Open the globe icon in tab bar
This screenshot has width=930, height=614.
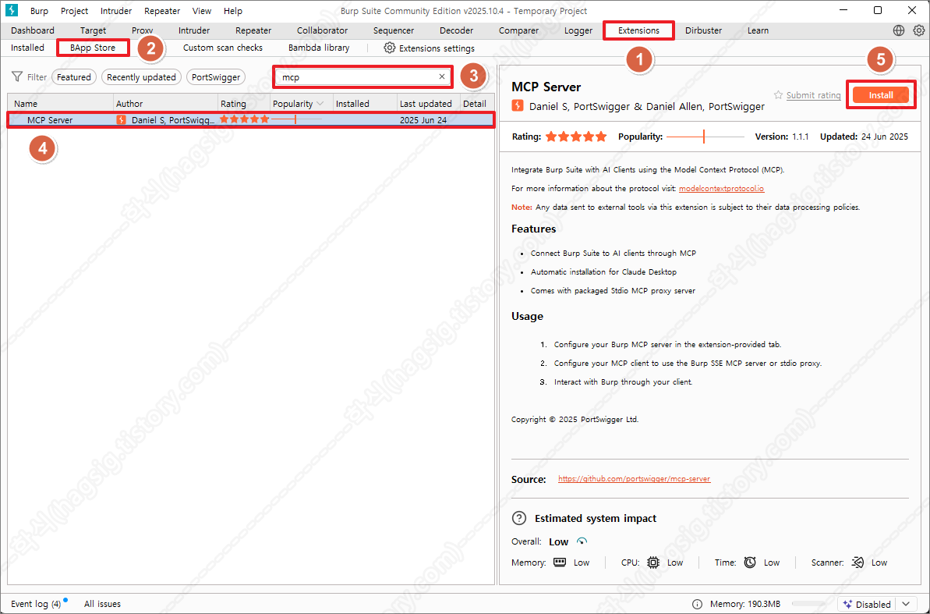coord(899,30)
